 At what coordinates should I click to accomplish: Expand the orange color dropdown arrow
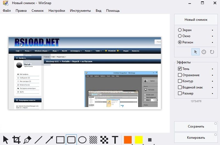(132, 144)
